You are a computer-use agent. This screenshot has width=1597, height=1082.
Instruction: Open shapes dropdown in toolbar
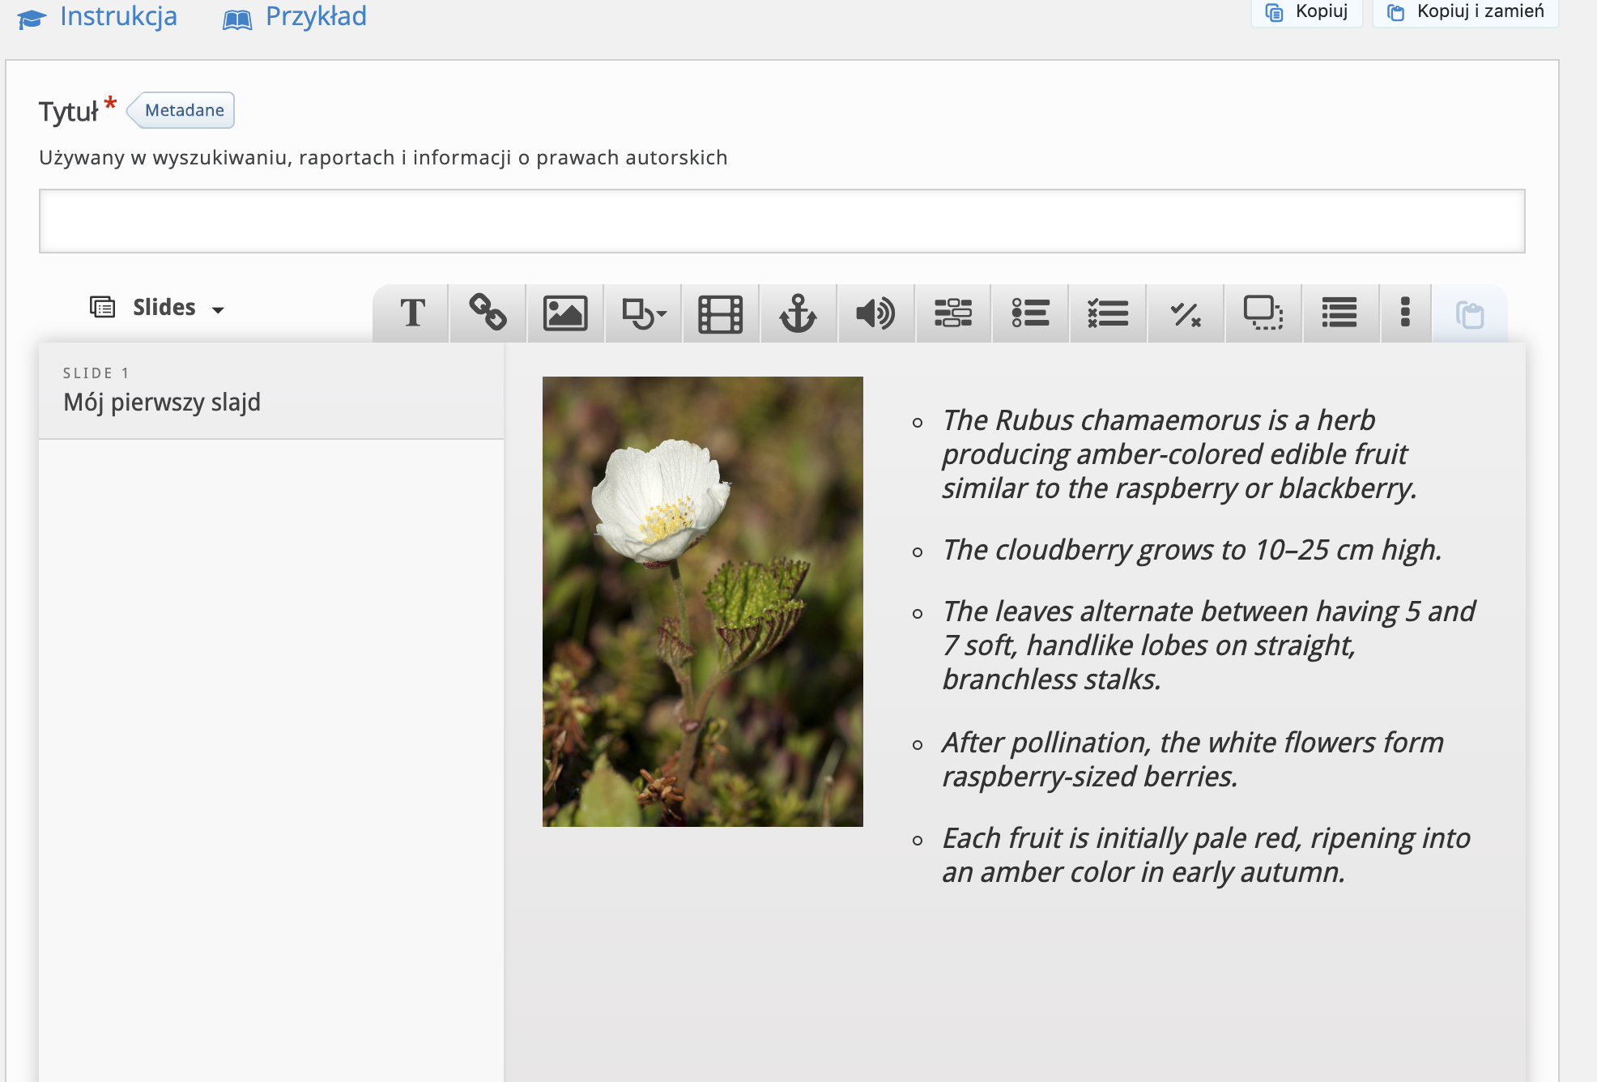pos(643,313)
